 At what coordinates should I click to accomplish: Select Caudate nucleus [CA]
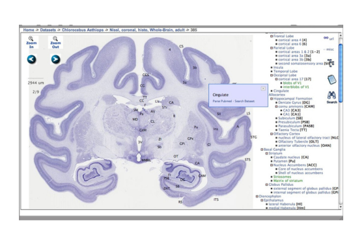coord(291,157)
